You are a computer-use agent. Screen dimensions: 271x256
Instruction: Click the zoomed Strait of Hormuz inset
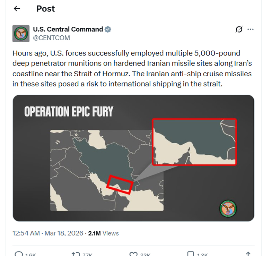click(x=194, y=142)
